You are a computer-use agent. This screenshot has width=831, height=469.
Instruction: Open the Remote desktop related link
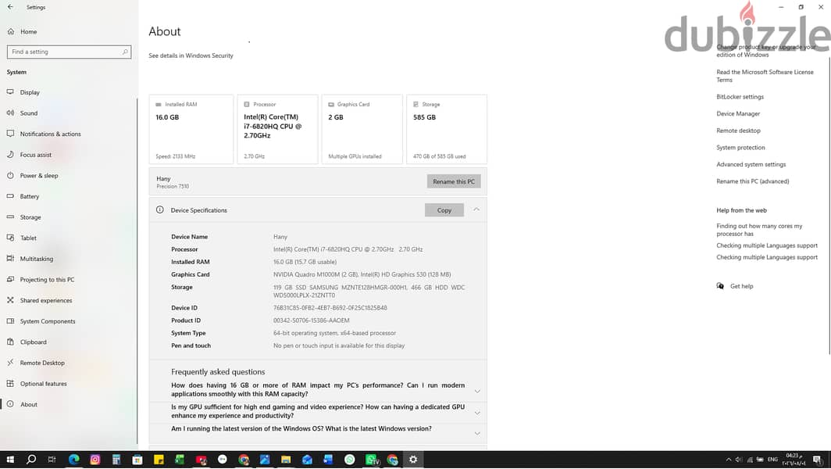[738, 131]
